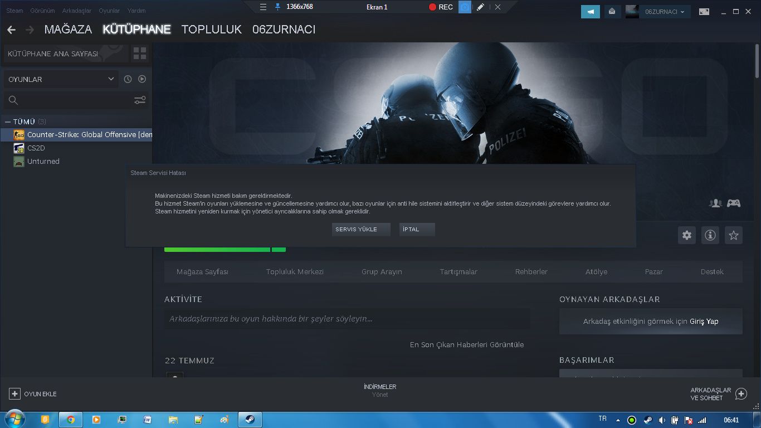This screenshot has height=428, width=761.
Task: Open the 06ZURNACI profile tab
Action: pos(284,30)
